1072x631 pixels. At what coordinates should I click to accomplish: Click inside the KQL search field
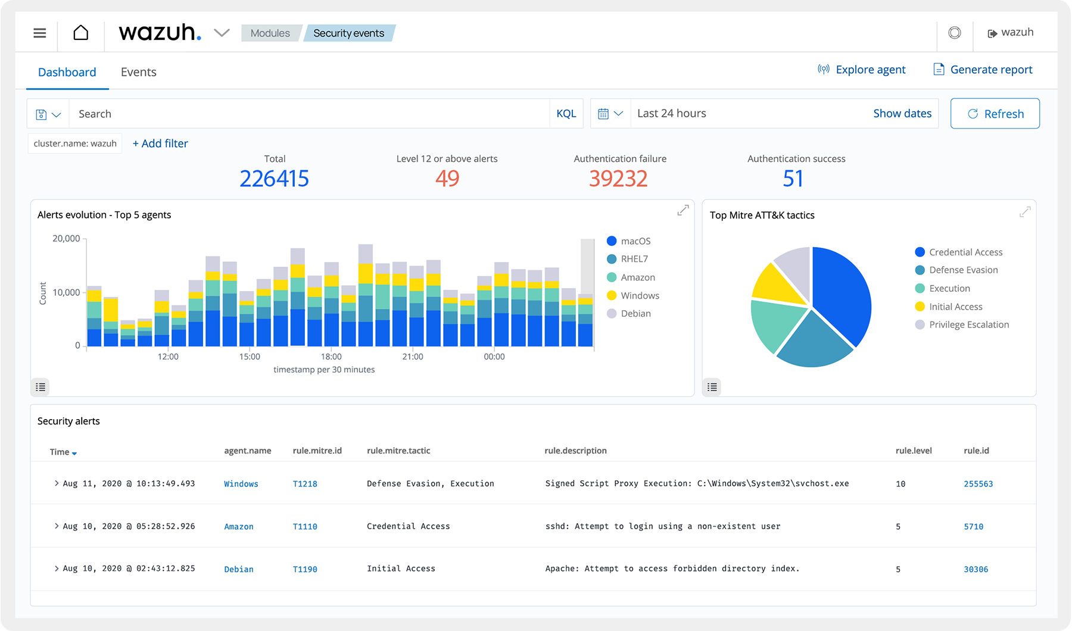pos(298,113)
